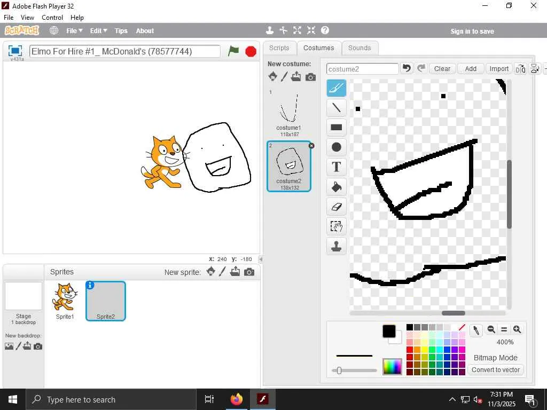Select the costume1 thumbnail
This screenshot has height=410, width=547.
289,113
